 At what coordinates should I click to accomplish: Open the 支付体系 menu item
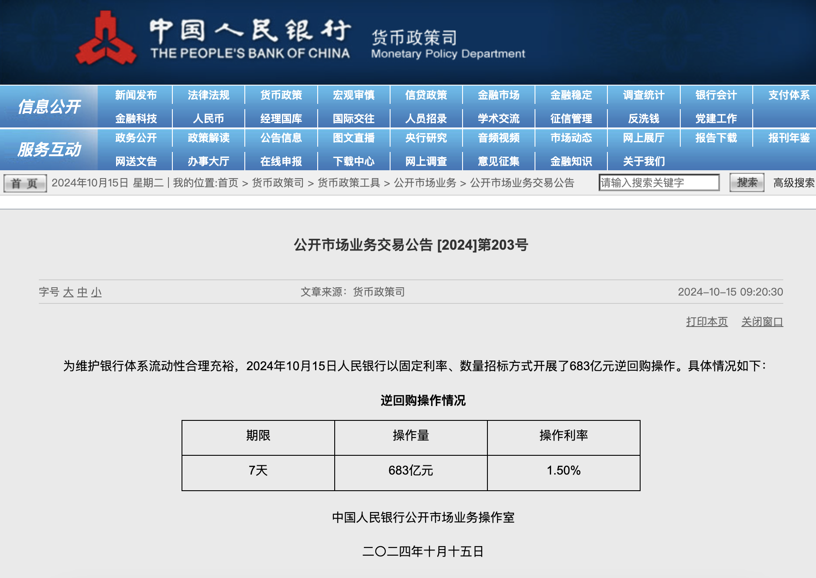coord(789,95)
